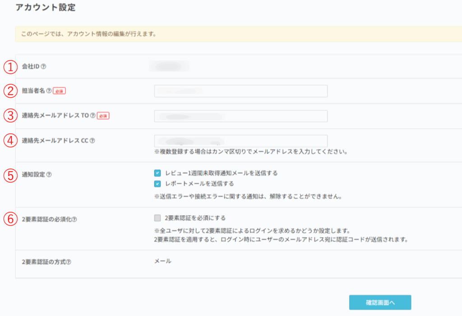Click the question mark icon beside 通知設定
The height and width of the screenshot is (316, 462).
point(49,174)
